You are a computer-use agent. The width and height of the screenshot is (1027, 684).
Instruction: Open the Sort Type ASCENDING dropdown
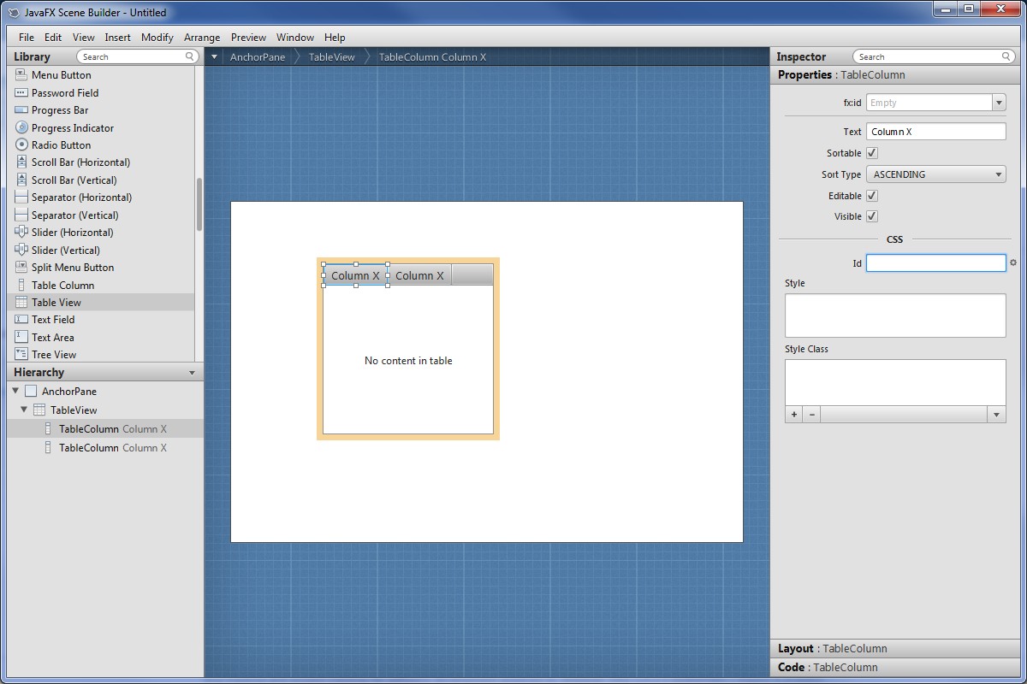pos(935,174)
